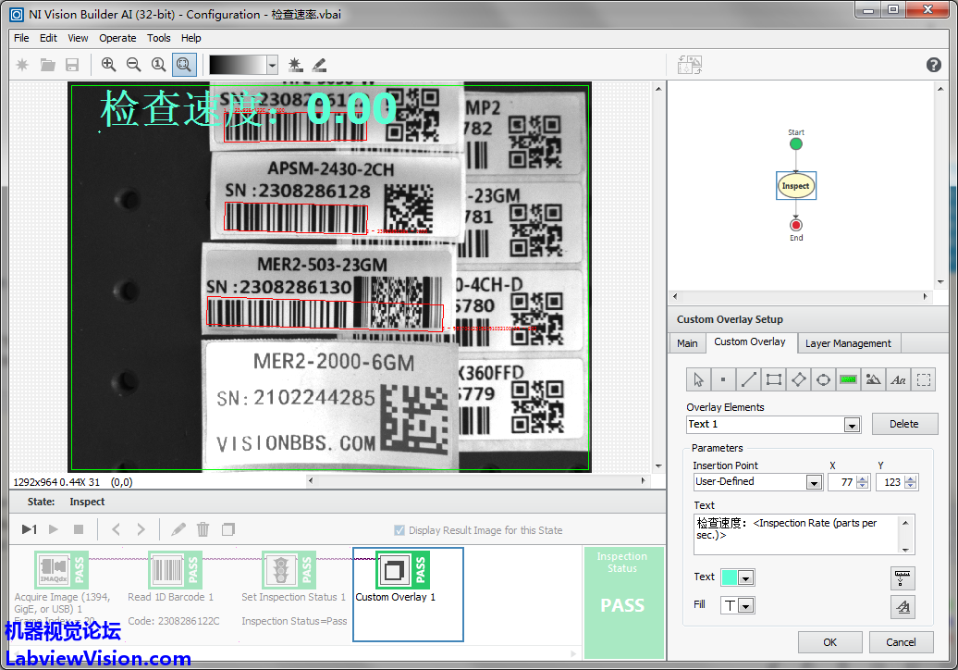Select the Rectangle overlay tool
958x670 pixels.
(773, 379)
